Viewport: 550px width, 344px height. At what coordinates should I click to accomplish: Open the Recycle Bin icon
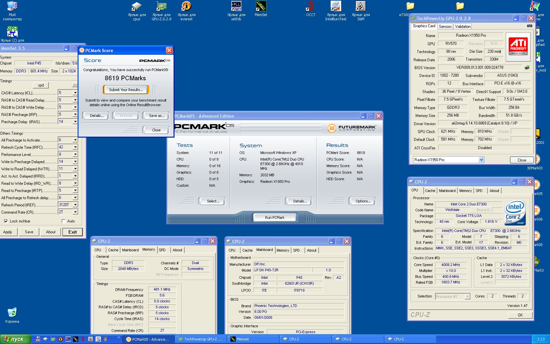pos(12,315)
